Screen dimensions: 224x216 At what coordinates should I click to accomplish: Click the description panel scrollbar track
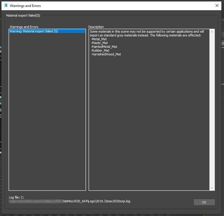tap(212, 110)
